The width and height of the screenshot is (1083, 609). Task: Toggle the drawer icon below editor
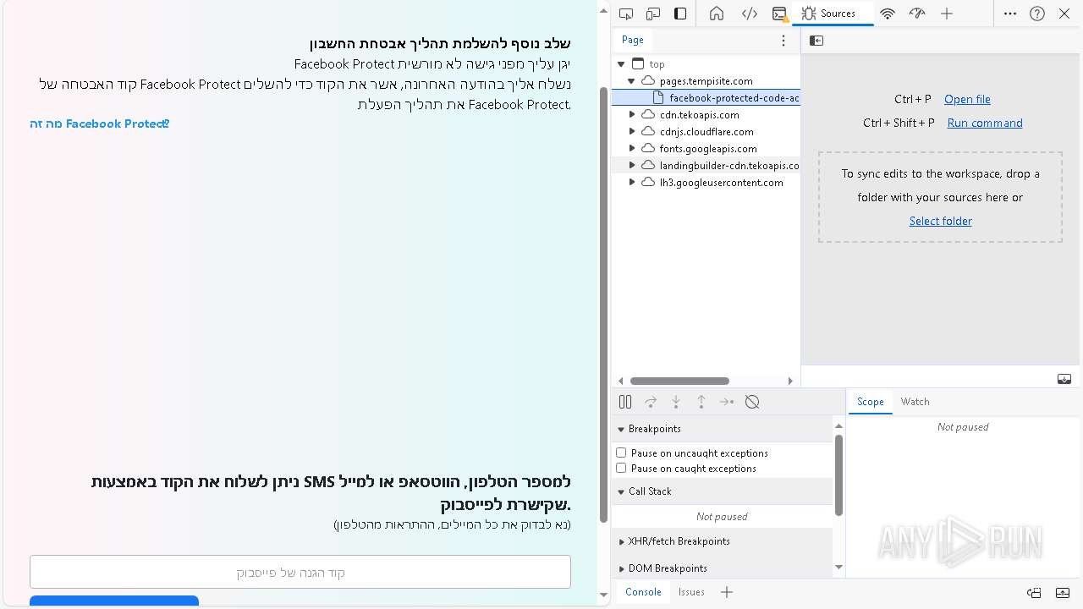[x=1064, y=379]
